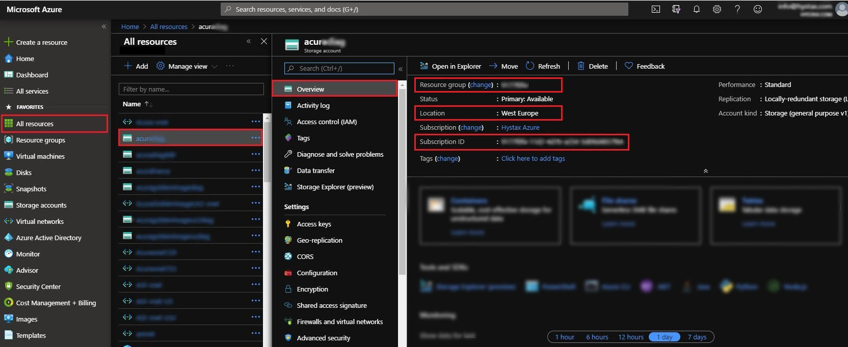This screenshot has width=848, height=347.
Task: Click the Delete trash icon
Action: (581, 66)
